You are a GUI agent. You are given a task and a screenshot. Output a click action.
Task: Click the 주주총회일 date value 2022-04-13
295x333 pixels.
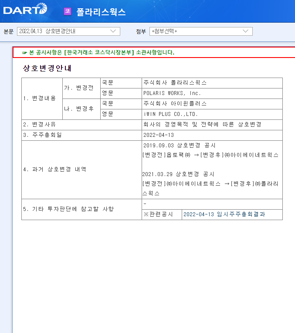tap(159, 135)
